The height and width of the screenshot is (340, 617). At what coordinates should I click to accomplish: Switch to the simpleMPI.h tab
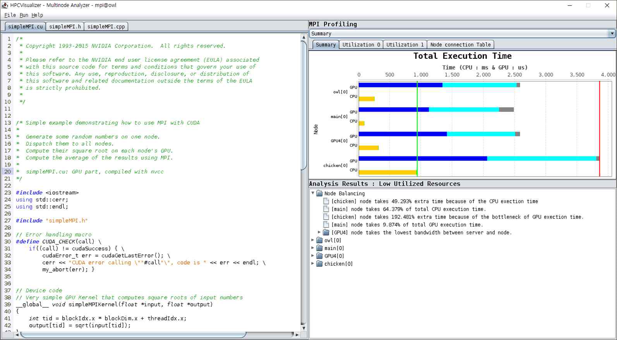tap(65, 27)
